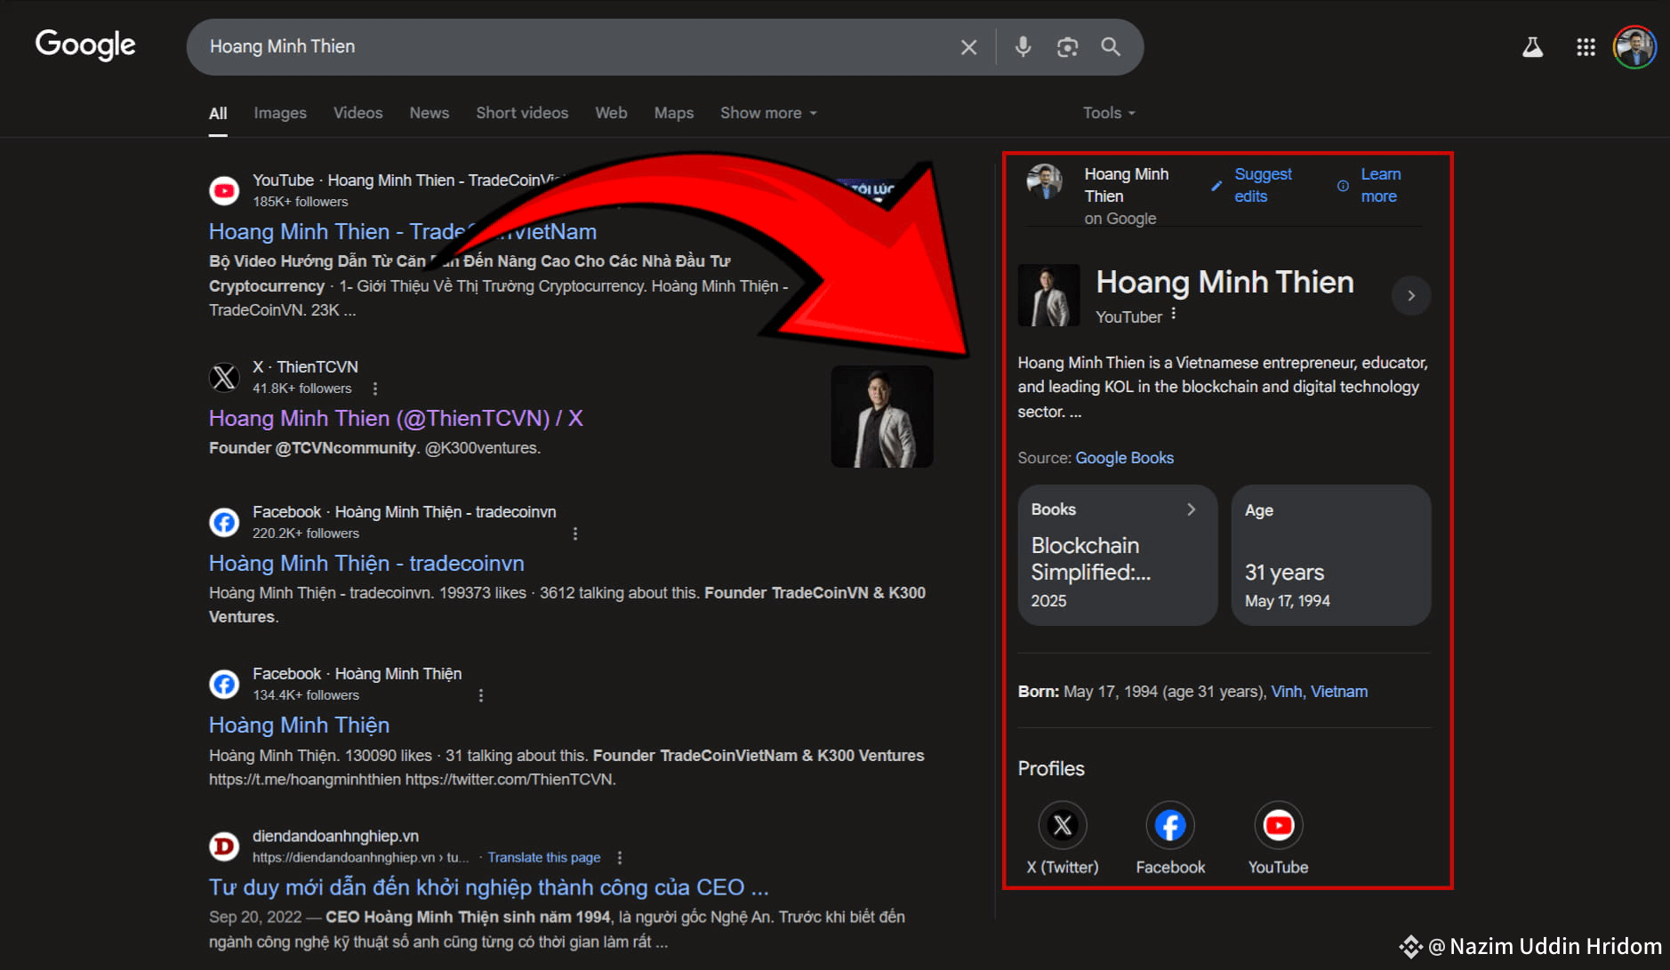Switch to the News tab
Screen dimensions: 1670x970
(429, 113)
